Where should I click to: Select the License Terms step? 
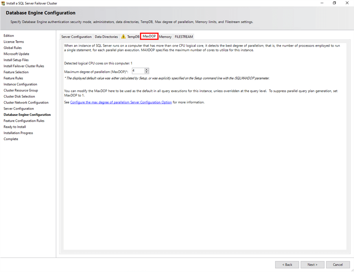pos(14,42)
